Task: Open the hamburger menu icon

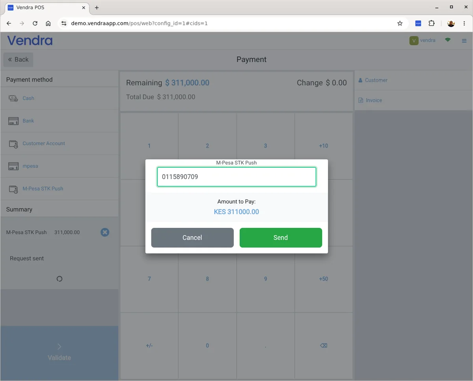Action: pyautogui.click(x=464, y=41)
